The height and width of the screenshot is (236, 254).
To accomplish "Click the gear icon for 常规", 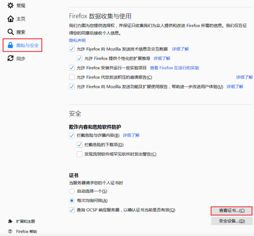I will pyautogui.click(x=11, y=5).
